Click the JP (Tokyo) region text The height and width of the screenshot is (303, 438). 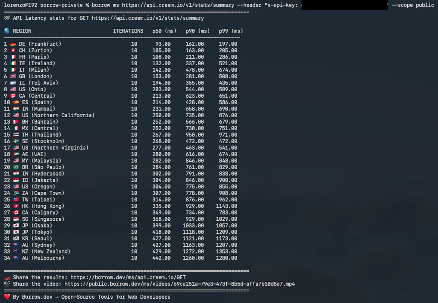tap(37, 232)
